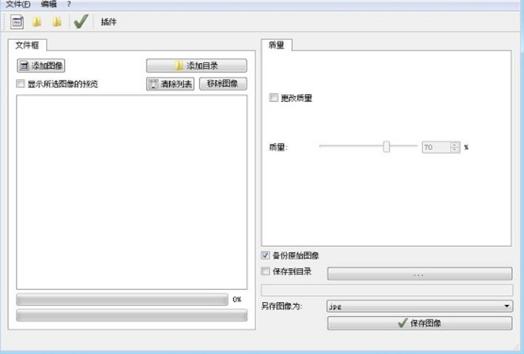Screen dimensions: 524x354
Task: Decrease quality with spinner down arrow
Action: (x=455, y=150)
